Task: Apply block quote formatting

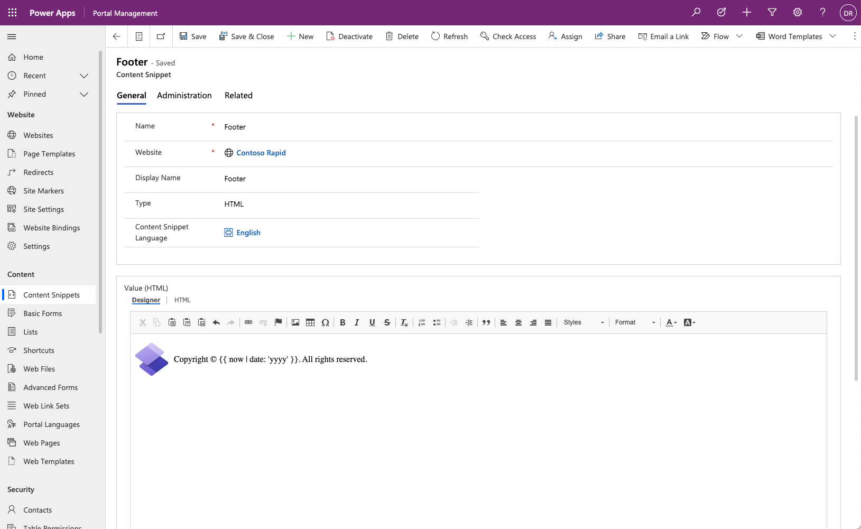Action: [486, 322]
